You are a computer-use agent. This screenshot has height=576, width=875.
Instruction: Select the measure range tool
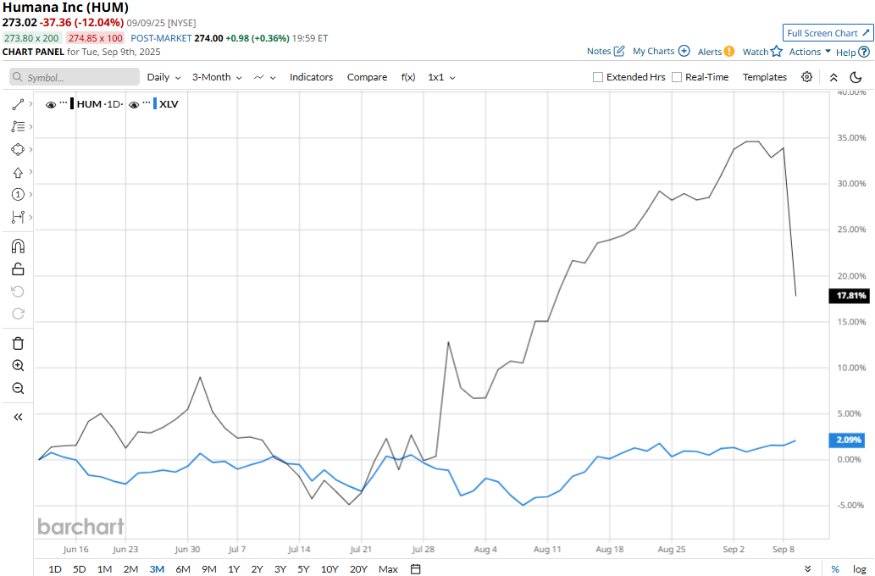(18, 217)
